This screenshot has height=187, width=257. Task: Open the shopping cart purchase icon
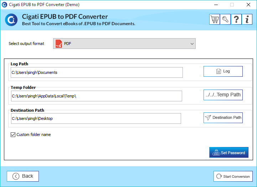tap(215, 19)
